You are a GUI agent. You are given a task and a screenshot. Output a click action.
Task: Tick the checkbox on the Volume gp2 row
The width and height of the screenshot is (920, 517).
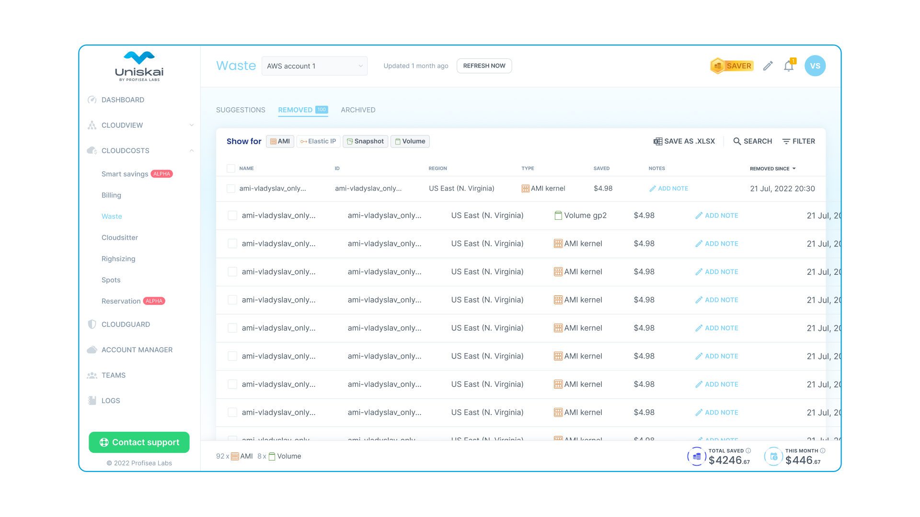232,215
